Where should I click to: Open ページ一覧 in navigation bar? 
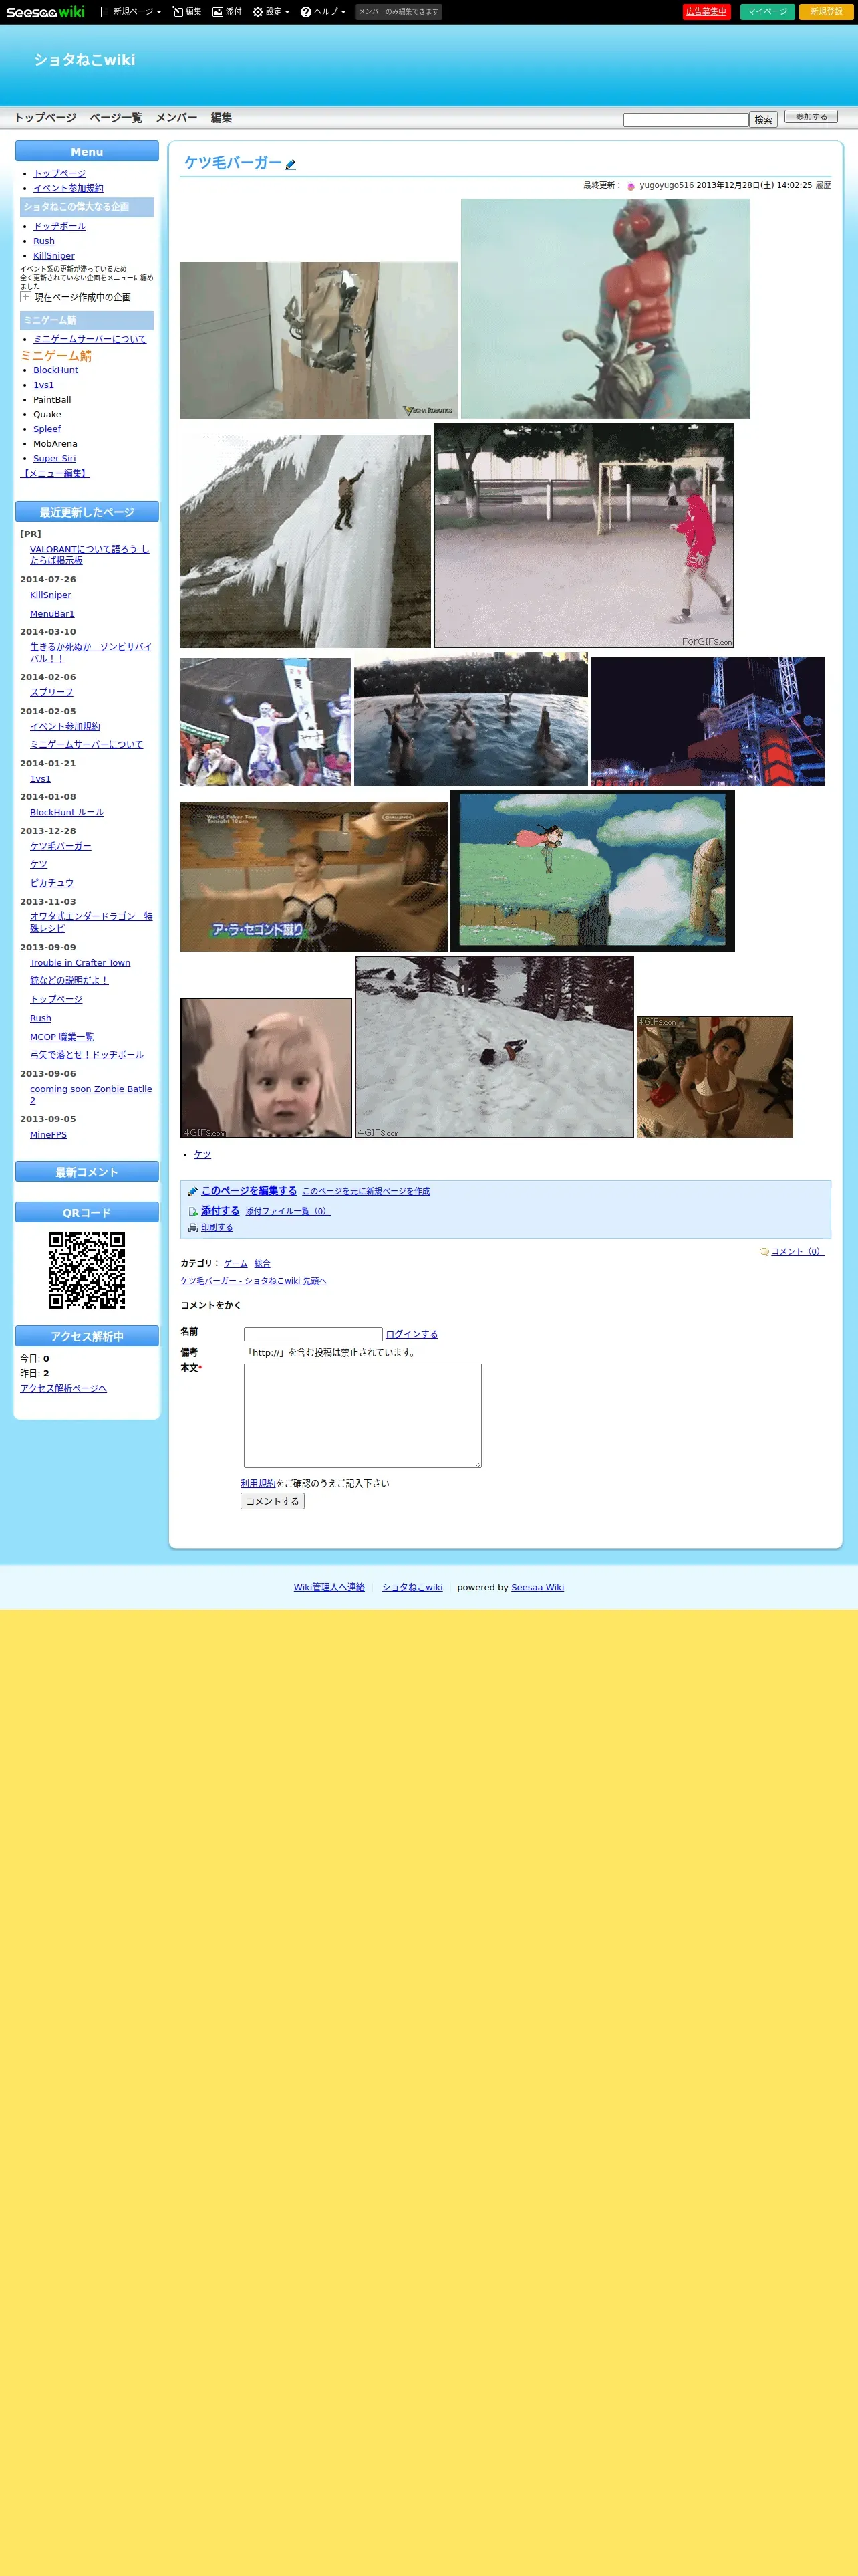[116, 118]
